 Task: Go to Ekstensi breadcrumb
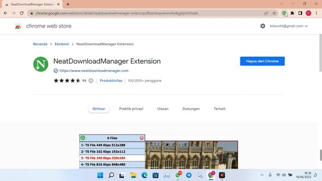tap(61, 44)
